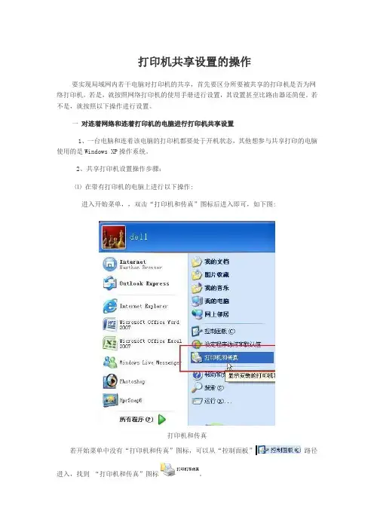Open 控制面板 control panel entry
The height and width of the screenshot is (529, 374).
213,332
